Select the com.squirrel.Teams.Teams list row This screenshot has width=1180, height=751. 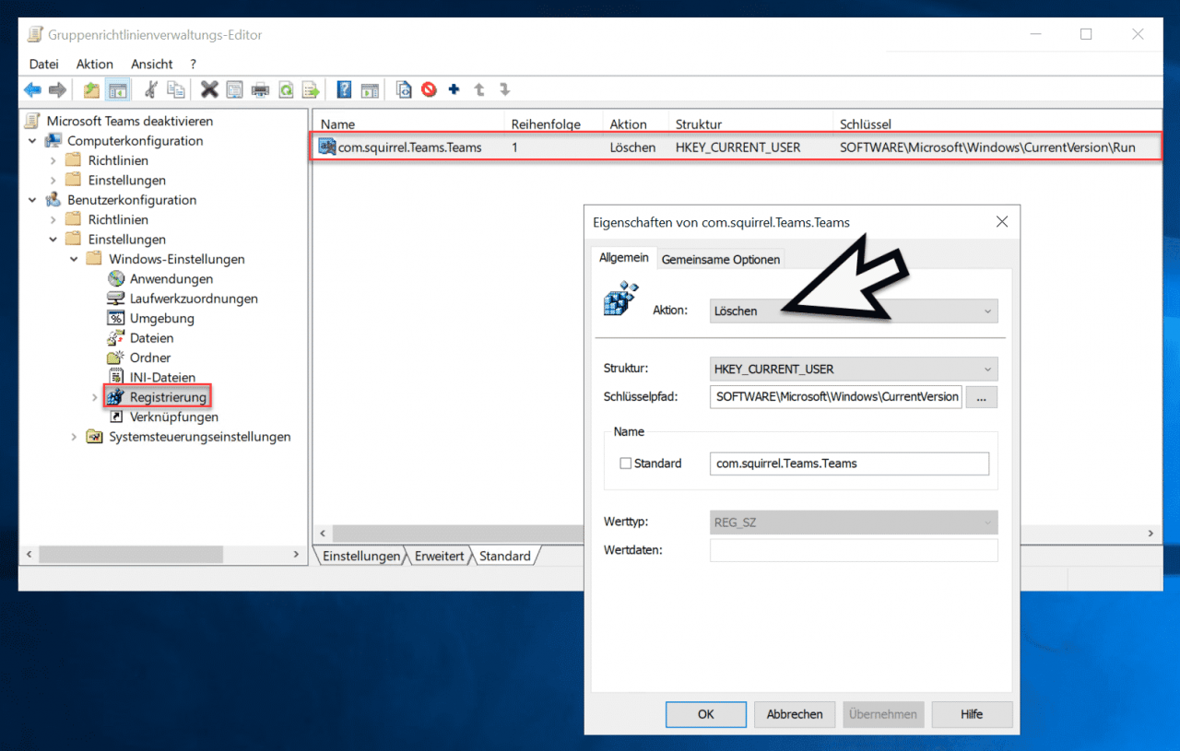[735, 147]
